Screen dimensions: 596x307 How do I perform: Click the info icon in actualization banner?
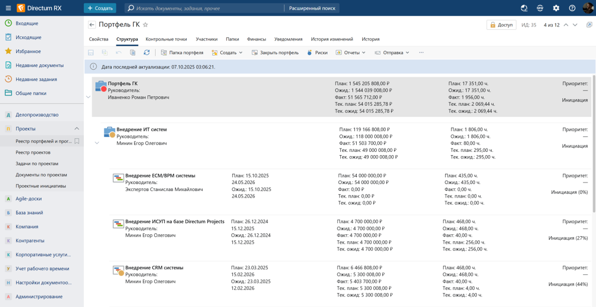(93, 67)
